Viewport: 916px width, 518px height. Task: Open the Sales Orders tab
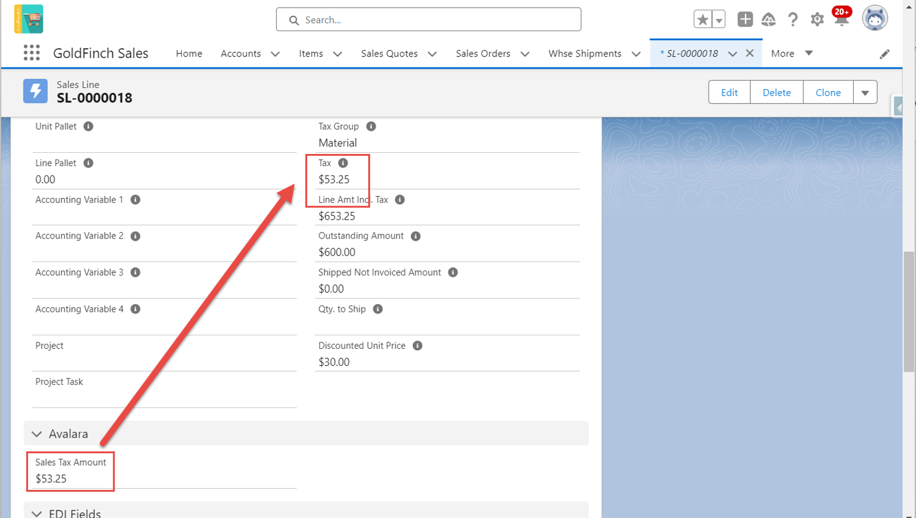click(x=483, y=53)
